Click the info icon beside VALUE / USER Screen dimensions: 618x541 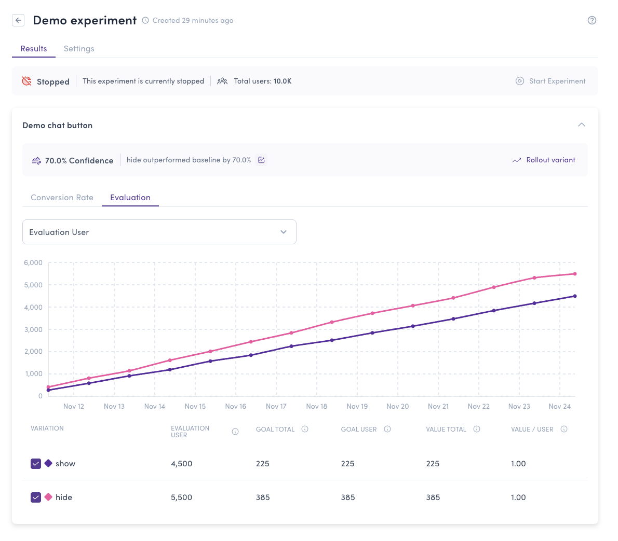(x=564, y=429)
